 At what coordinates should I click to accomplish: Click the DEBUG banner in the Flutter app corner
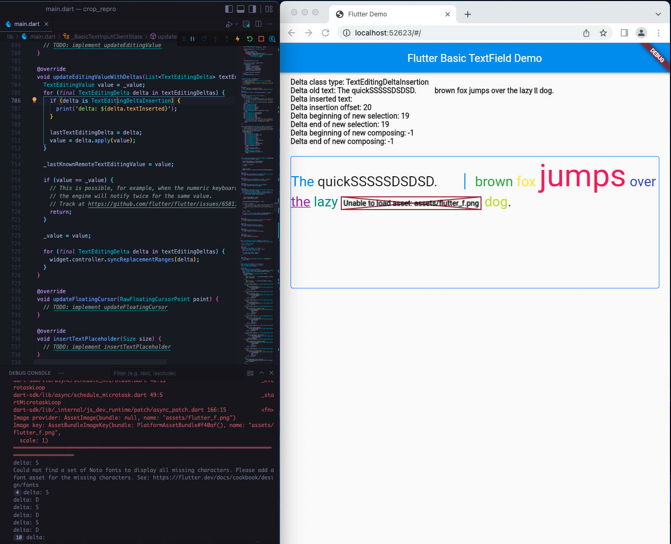tap(658, 55)
